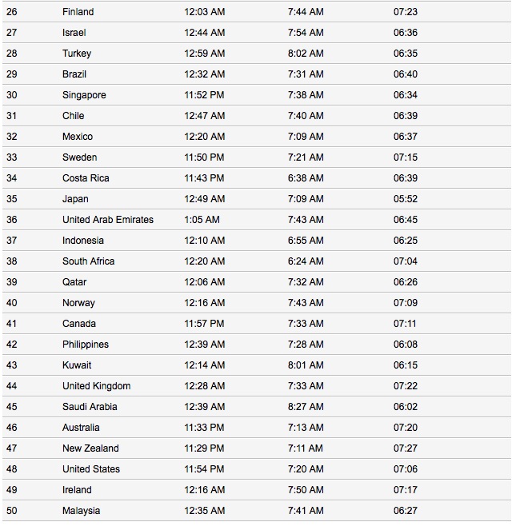The width and height of the screenshot is (516, 526).
Task: Select the Malaysia country cell
Action: click(81, 511)
